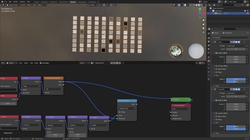Viewport: 250px width, 140px height.
Task: Toggle the Use Nodes checkbox
Action: [41, 63]
